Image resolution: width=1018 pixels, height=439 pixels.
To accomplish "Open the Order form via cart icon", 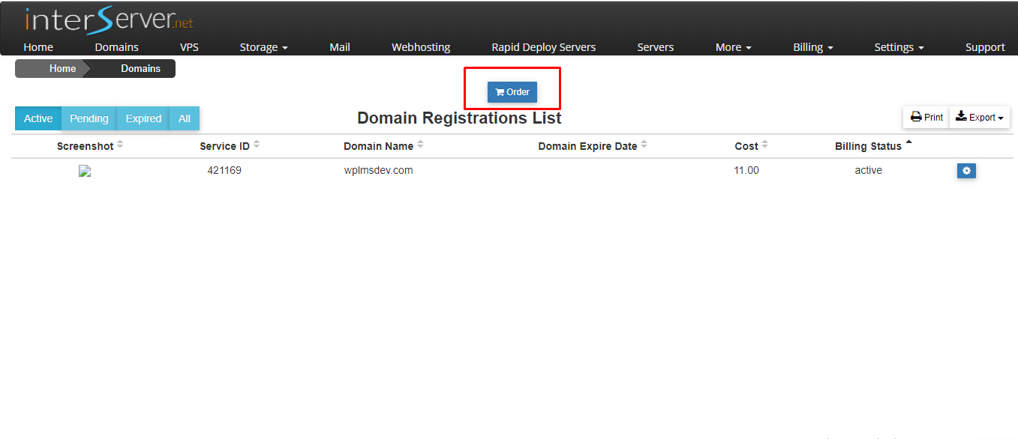I will click(x=512, y=91).
